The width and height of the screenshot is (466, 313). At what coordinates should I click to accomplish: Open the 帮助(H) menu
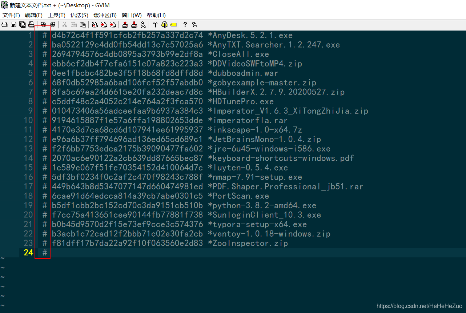click(x=156, y=15)
